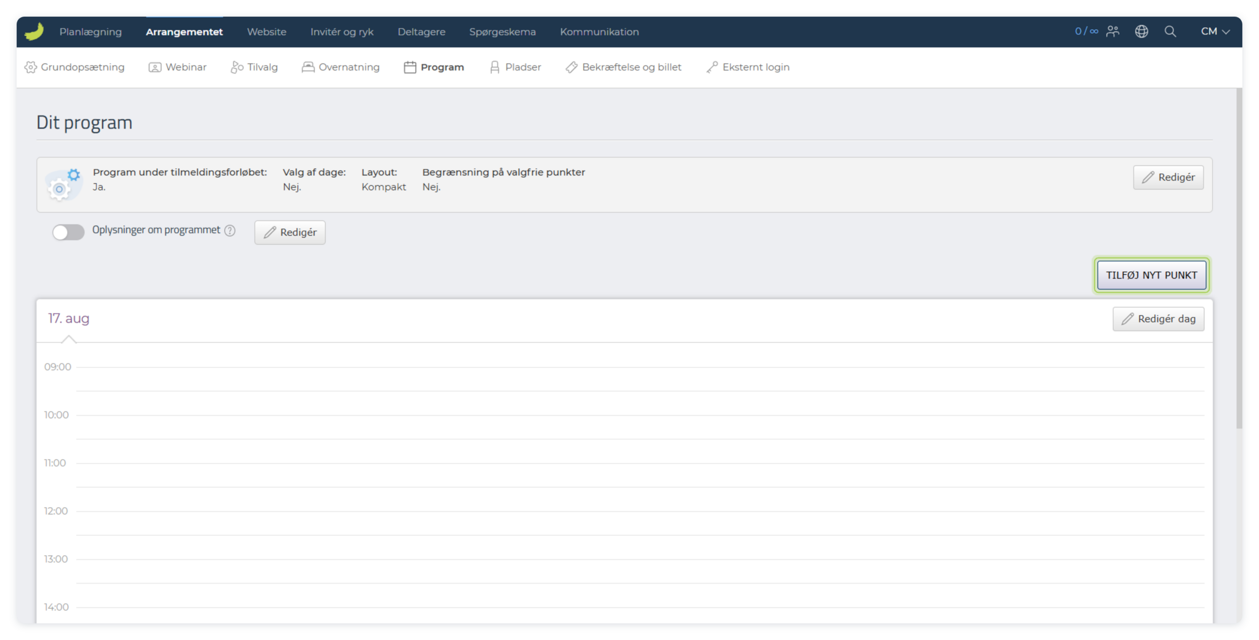Click the green banana logo icon
Image resolution: width=1259 pixels, height=640 pixels.
[x=34, y=31]
